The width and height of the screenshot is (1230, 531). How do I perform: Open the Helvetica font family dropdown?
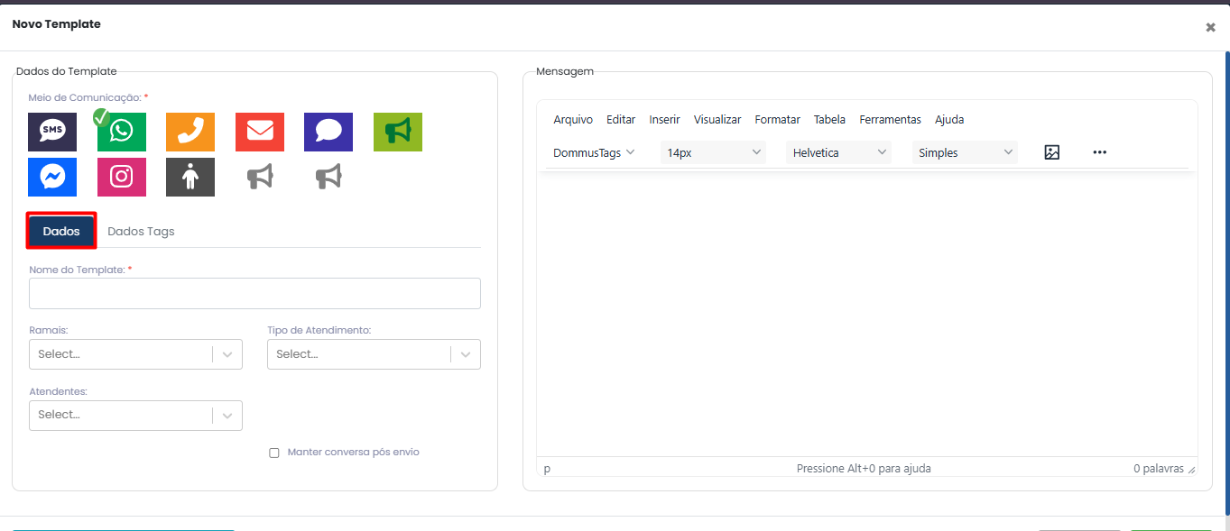coord(838,152)
